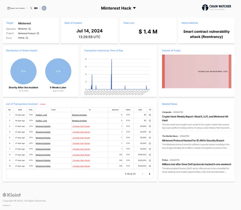Open TX link icon for row 6

150,143
